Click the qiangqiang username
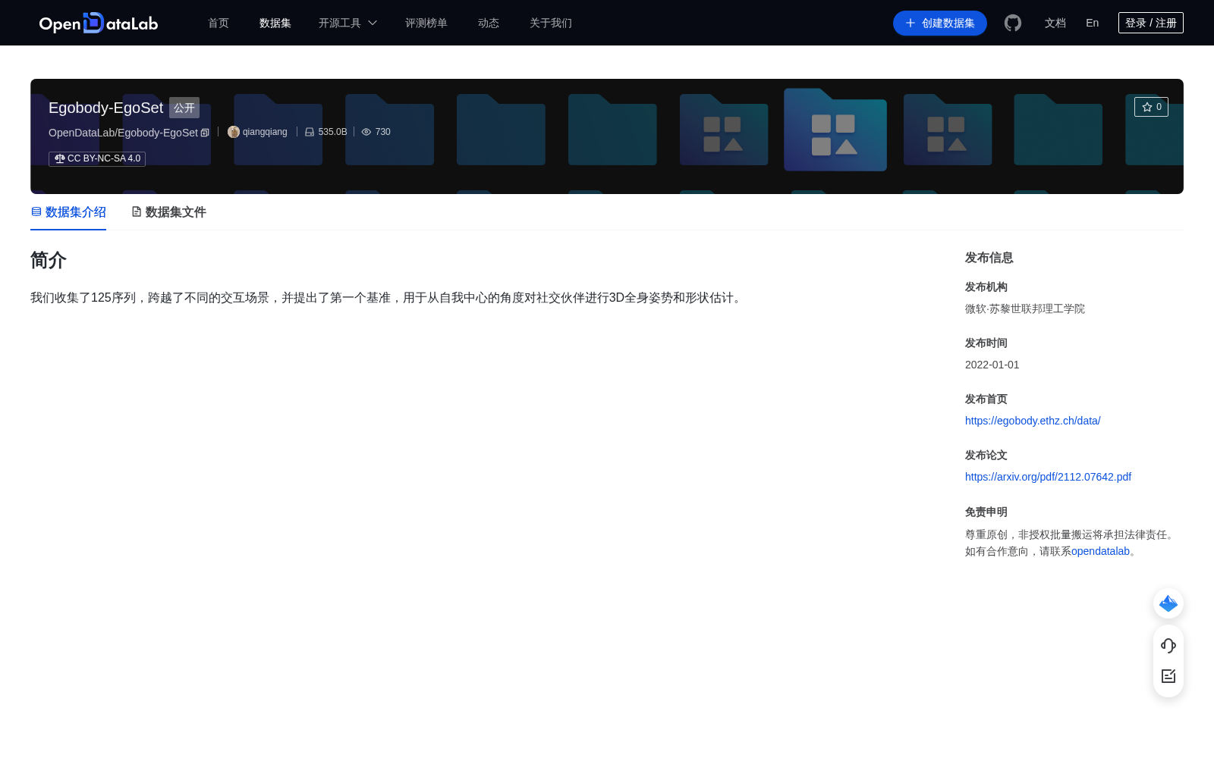Viewport: 1214px width, 758px height. coord(265,132)
